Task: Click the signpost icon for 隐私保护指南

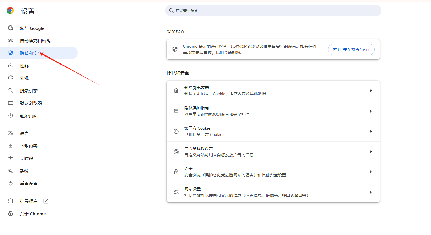Action: coord(176,111)
